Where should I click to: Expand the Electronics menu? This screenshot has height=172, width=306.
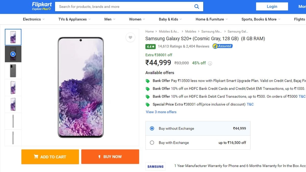(34, 19)
